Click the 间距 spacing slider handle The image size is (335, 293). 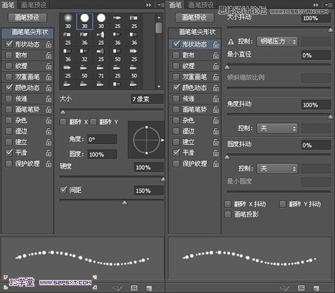(x=125, y=203)
